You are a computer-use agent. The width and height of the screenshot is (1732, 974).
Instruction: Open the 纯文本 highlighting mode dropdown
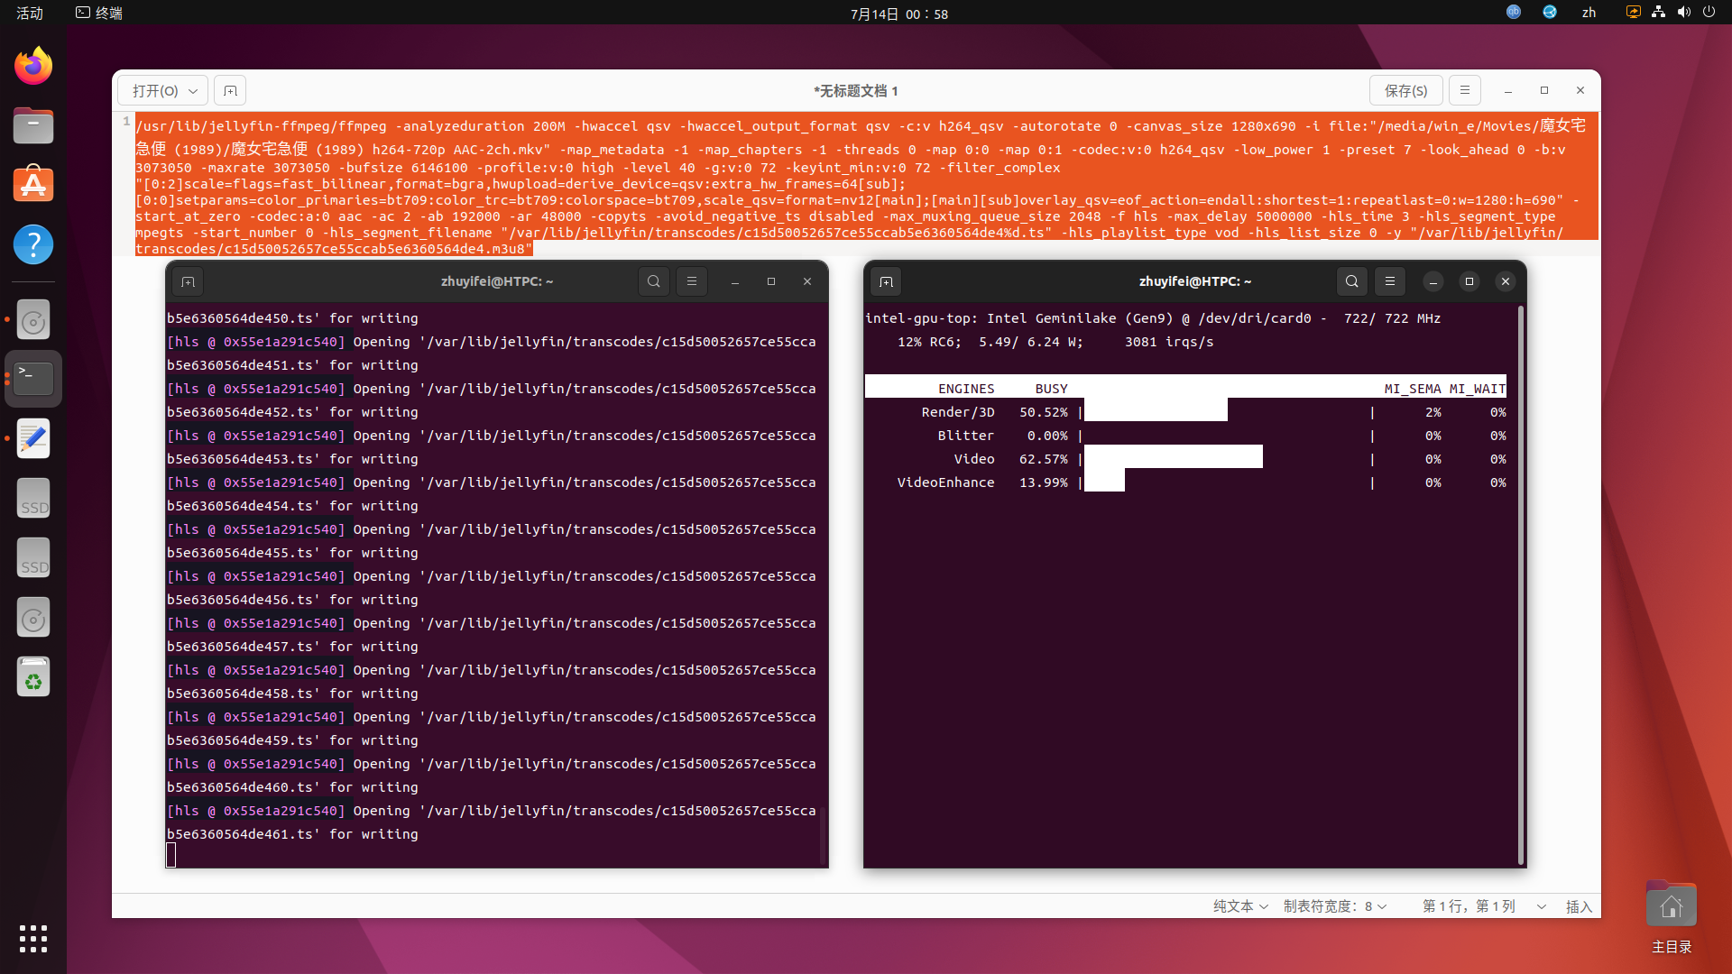coord(1239,905)
